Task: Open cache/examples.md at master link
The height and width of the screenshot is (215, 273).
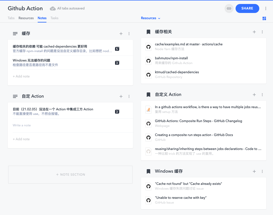Action: click(x=189, y=44)
